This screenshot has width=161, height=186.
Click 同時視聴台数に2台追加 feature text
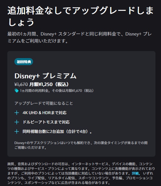[57, 131]
